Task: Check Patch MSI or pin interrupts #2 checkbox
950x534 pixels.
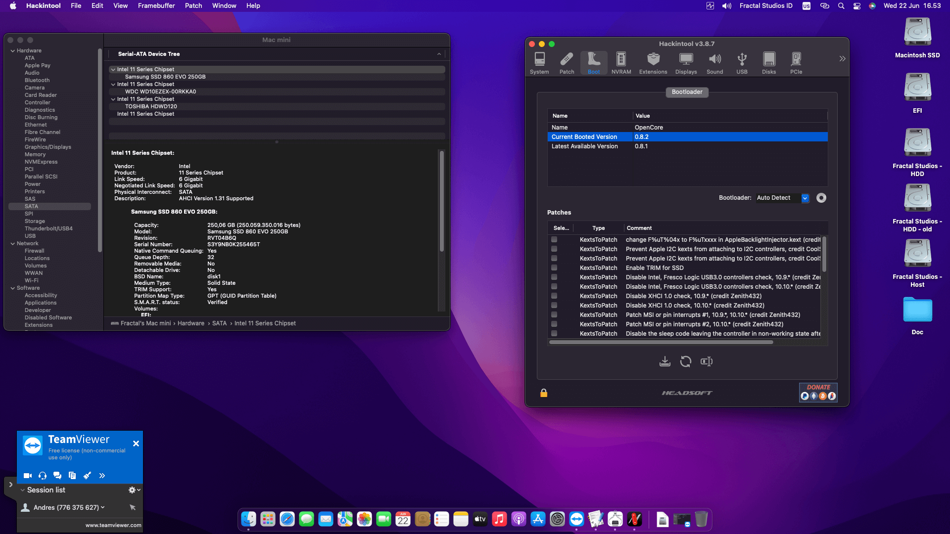Action: [x=554, y=324]
